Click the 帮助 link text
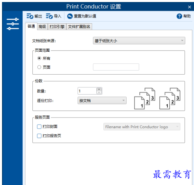This screenshot has width=194, height=185. pos(187,16)
